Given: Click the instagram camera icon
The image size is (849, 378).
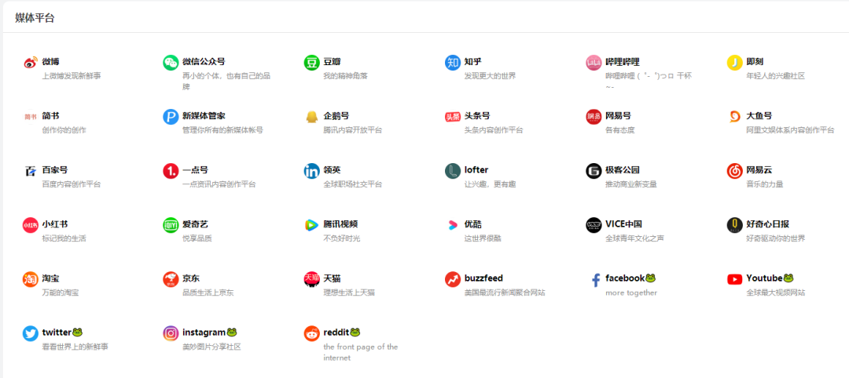Looking at the screenshot, I should click(x=171, y=333).
